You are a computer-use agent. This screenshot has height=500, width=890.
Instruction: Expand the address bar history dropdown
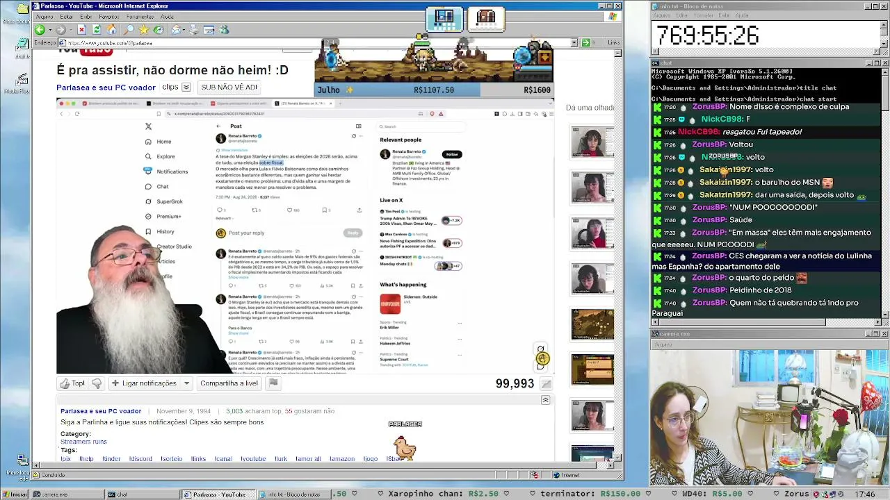(x=574, y=42)
